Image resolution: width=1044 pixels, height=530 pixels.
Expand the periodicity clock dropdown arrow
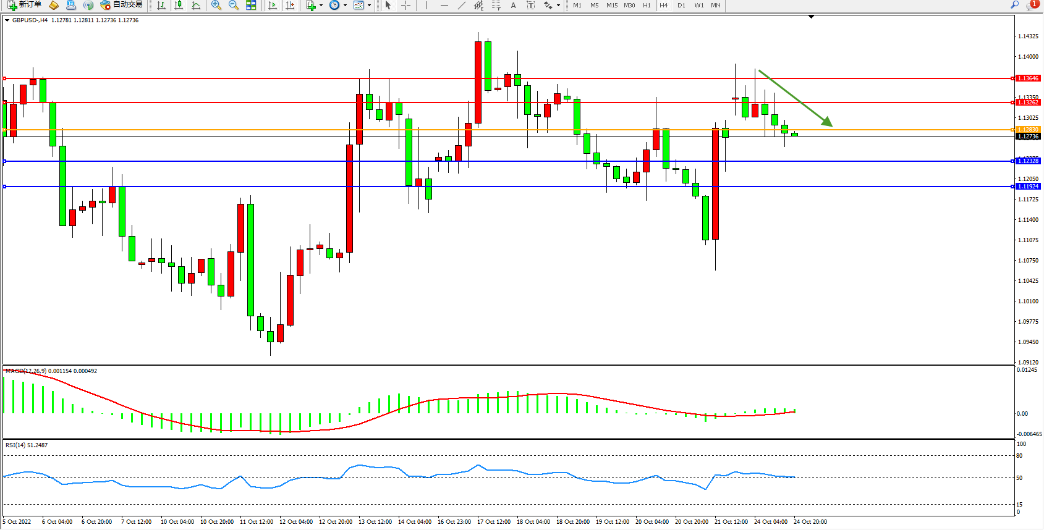[345, 6]
